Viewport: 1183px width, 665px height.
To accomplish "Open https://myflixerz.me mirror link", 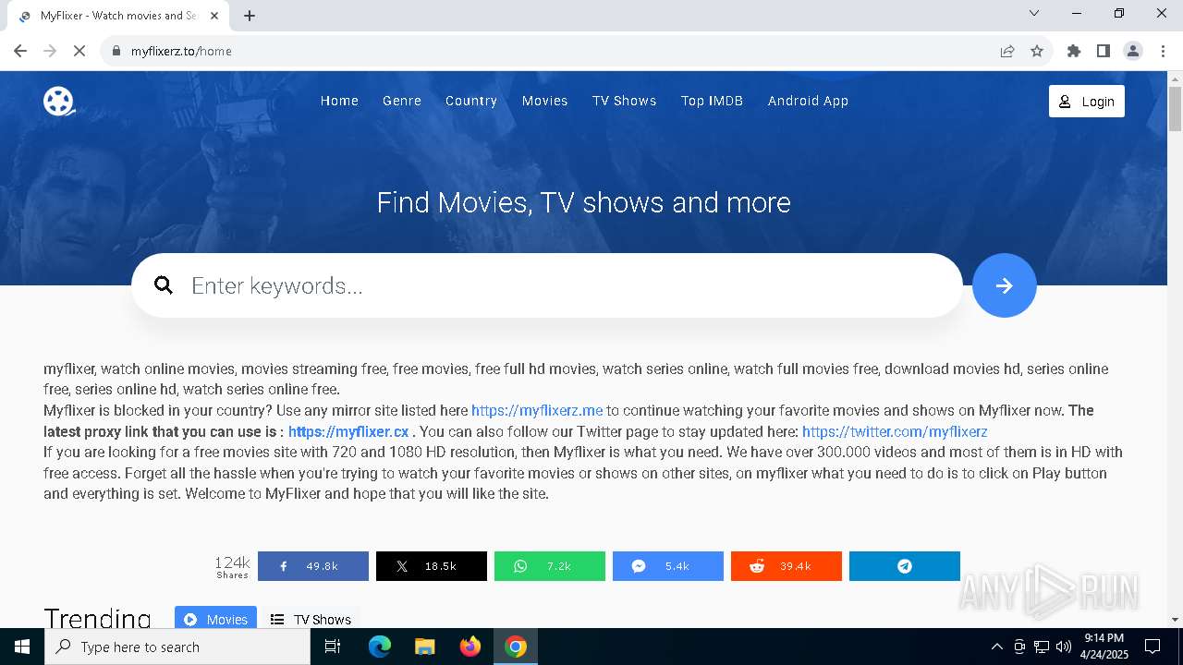I will pyautogui.click(x=537, y=410).
